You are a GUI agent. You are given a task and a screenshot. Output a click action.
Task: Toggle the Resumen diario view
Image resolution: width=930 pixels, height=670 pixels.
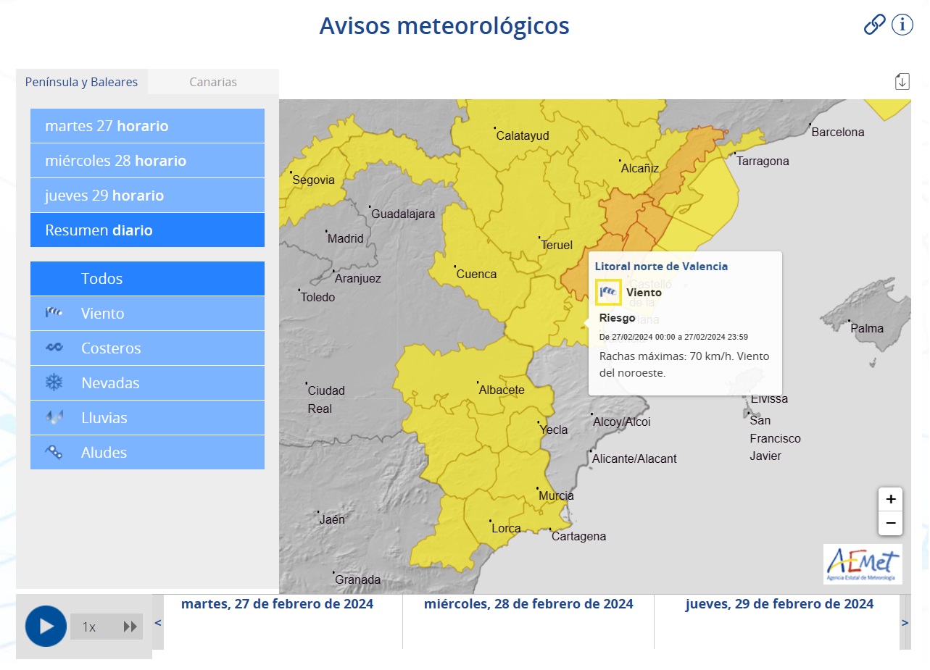(x=147, y=230)
